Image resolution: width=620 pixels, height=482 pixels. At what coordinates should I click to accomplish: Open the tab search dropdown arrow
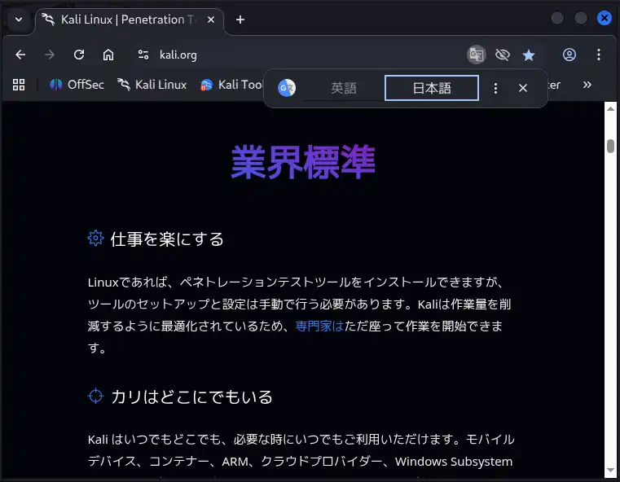19,20
